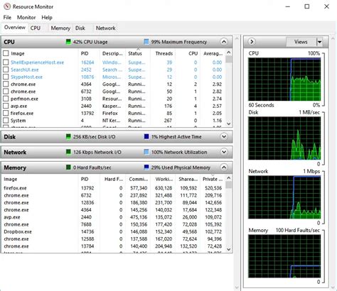Viewport: 337px width, 291px height.
Task: Click the Memory section header title
Action: (15, 168)
